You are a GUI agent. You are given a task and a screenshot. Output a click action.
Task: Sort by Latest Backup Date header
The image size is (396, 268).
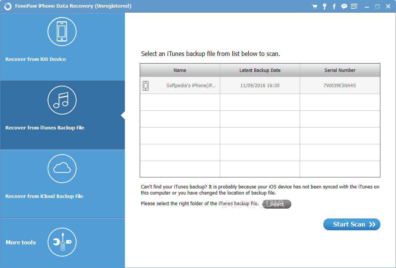(260, 70)
